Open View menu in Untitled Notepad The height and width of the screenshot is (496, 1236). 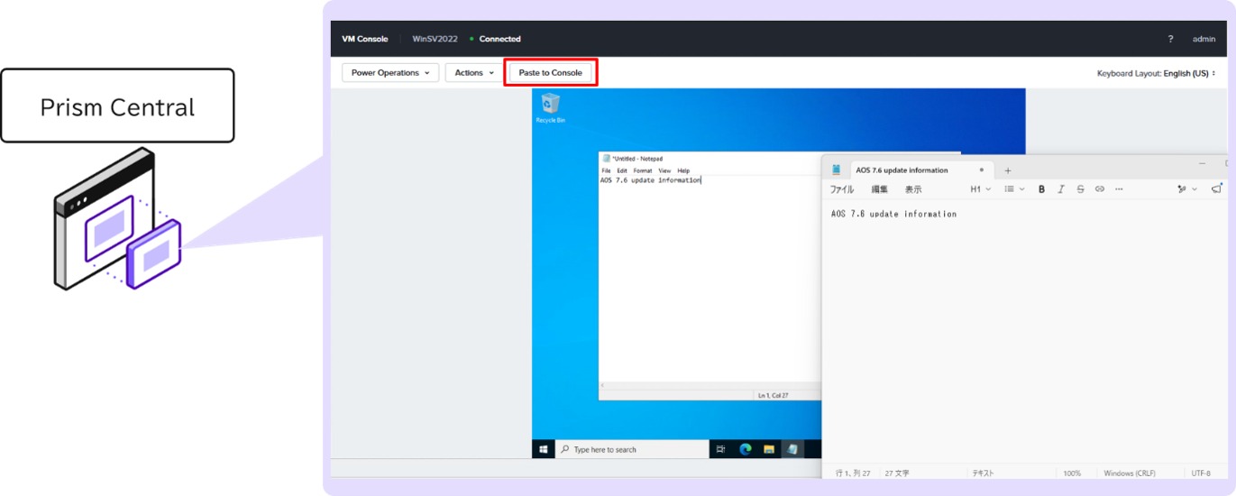point(664,170)
